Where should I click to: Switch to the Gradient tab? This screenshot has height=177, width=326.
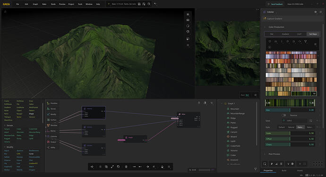[285, 34]
